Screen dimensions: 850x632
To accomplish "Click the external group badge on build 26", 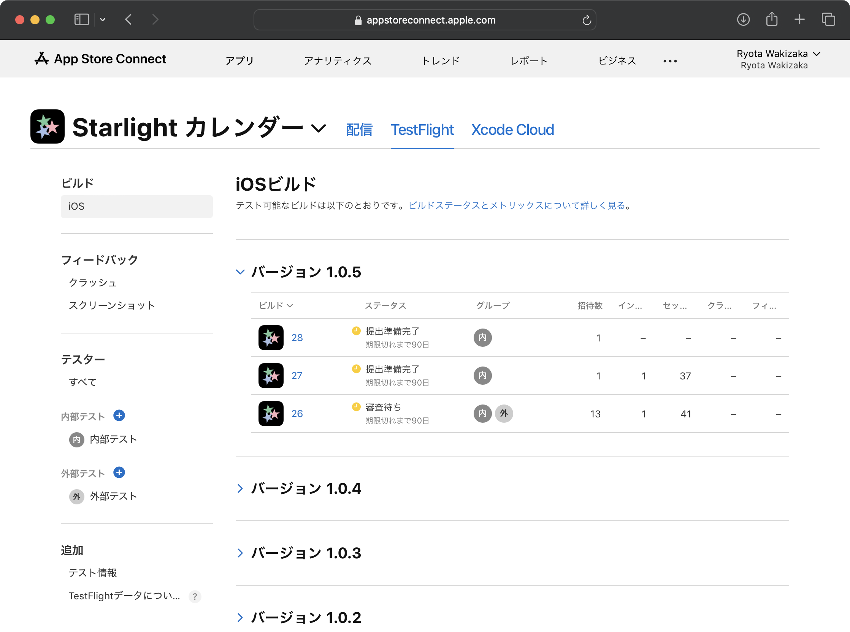I will point(504,414).
